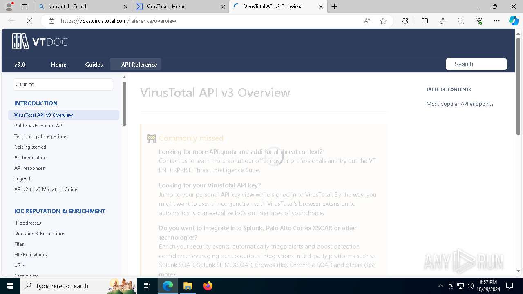Close the VirusTotal - Home tab
This screenshot has height=294, width=523.
click(x=223, y=7)
